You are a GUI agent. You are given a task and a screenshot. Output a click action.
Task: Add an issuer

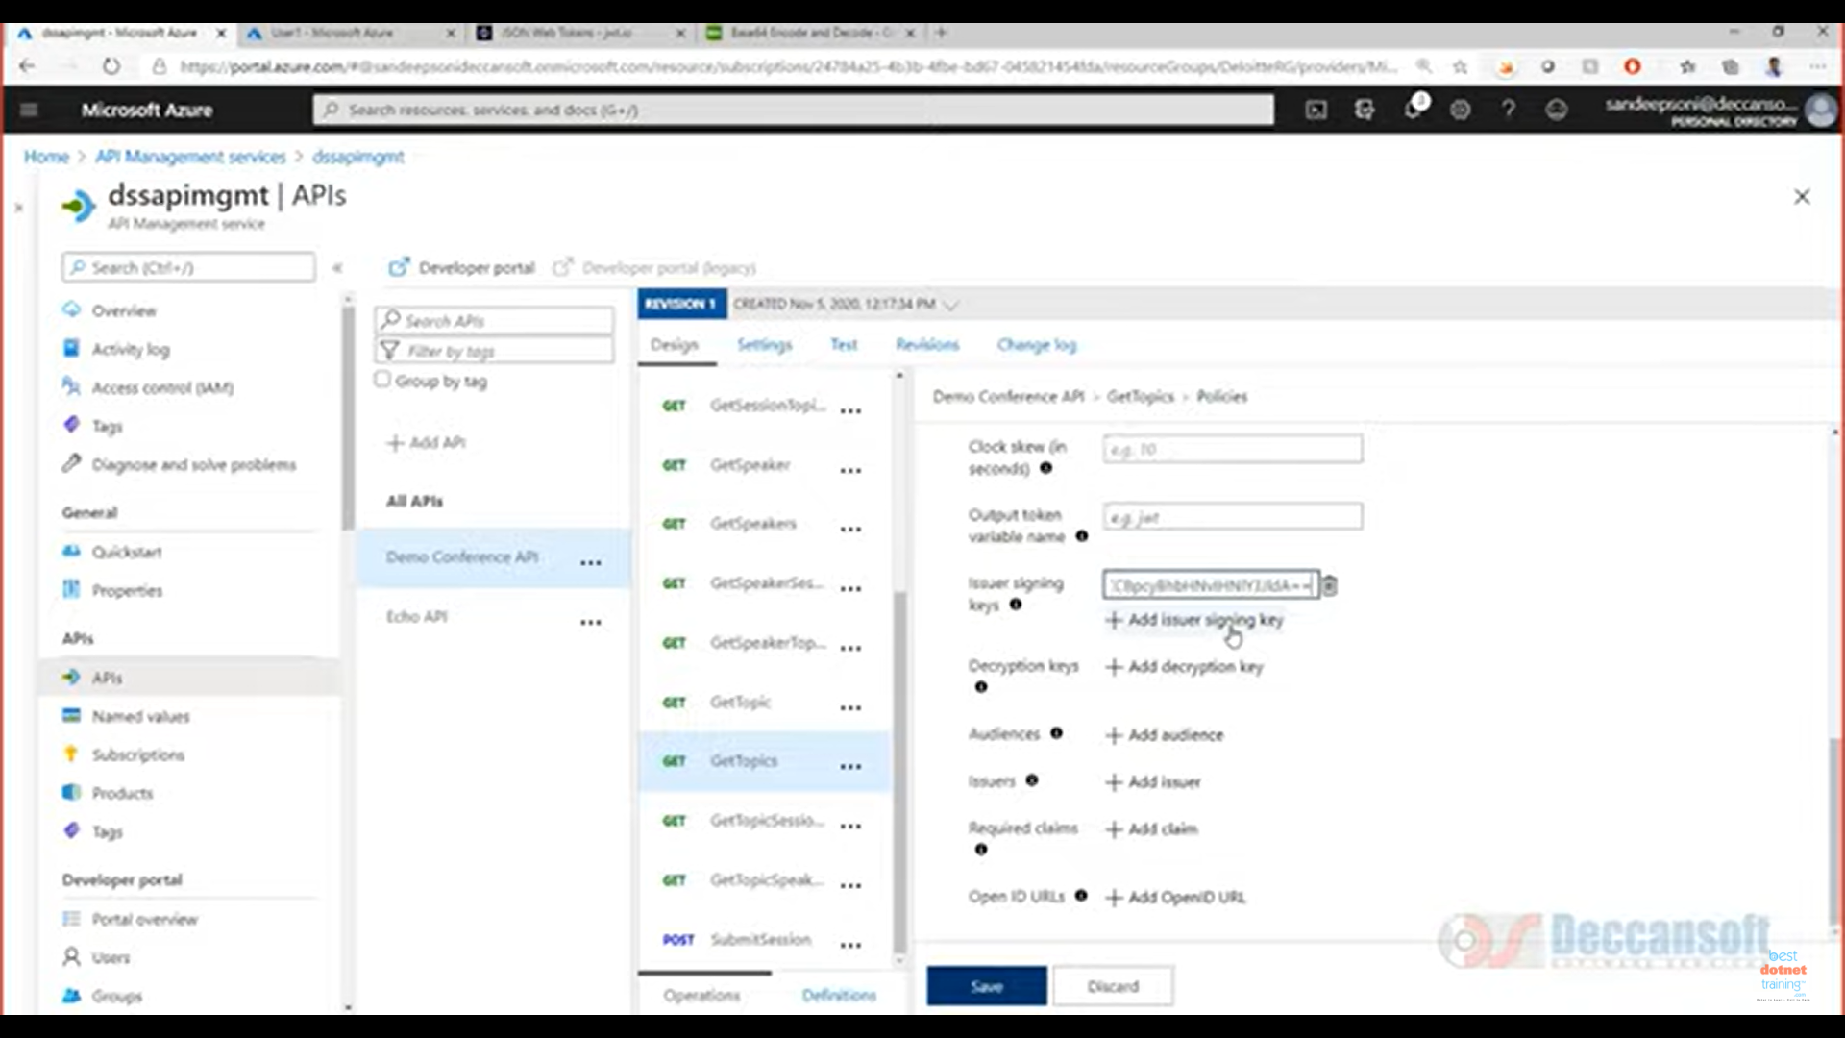[x=1153, y=782]
